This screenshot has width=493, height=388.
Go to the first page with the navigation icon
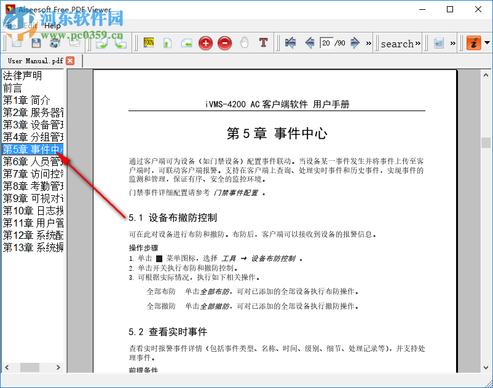pyautogui.click(x=290, y=43)
